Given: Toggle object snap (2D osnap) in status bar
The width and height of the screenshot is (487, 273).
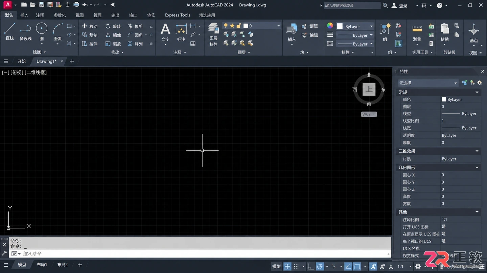Looking at the screenshot, I should click(357, 266).
